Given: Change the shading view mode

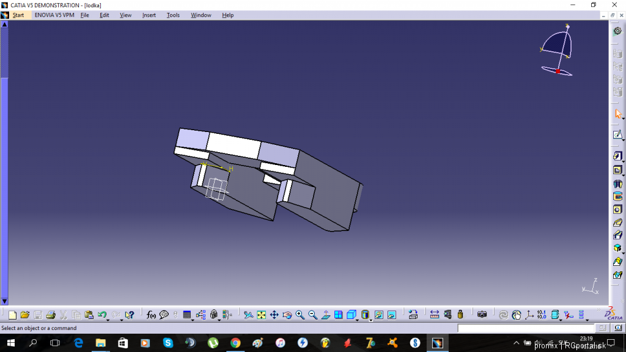Looking at the screenshot, I should (365, 315).
